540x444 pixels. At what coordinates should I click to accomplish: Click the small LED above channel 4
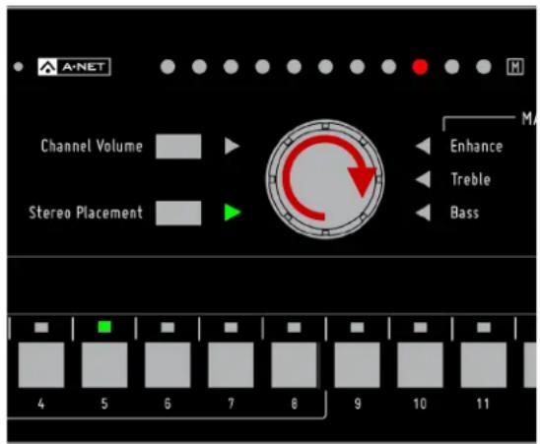point(41,327)
